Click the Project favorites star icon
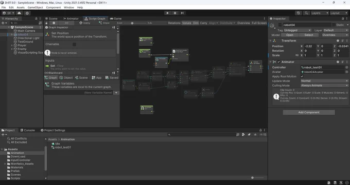Image resolution: width=350 pixels, height=185 pixels. tap(255, 135)
